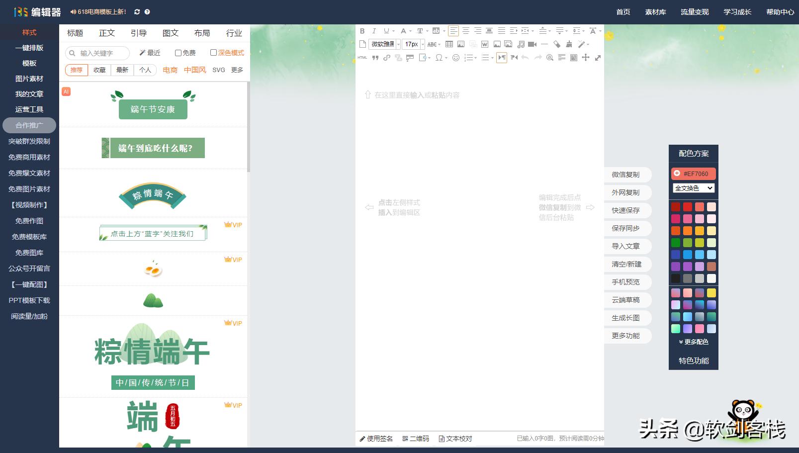Select the #EF7060 color swatch
This screenshot has height=453, width=799.
tap(693, 174)
